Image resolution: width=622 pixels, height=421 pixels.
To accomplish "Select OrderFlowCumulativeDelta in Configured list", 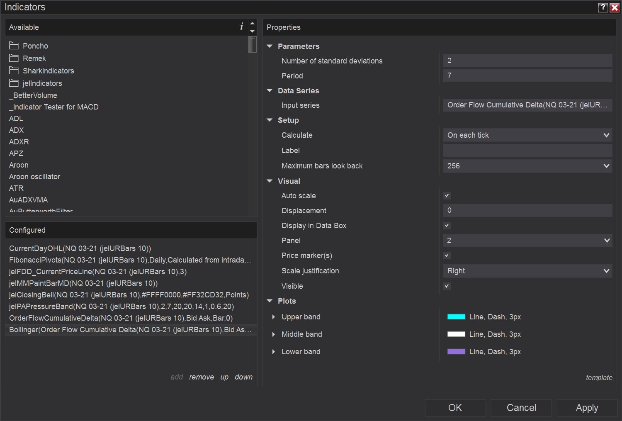I will [x=121, y=318].
